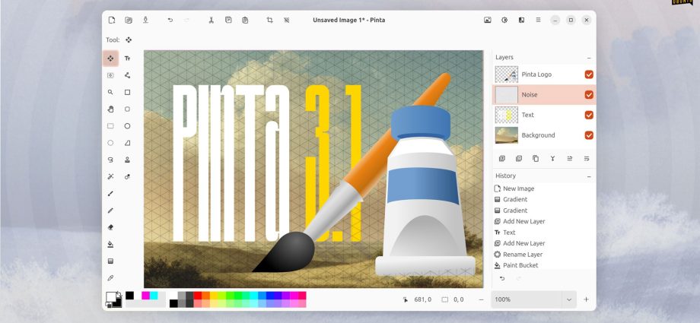Screen dimensions: 700x323
Task: Click the Rename Layer history entry
Action: pos(544,255)
